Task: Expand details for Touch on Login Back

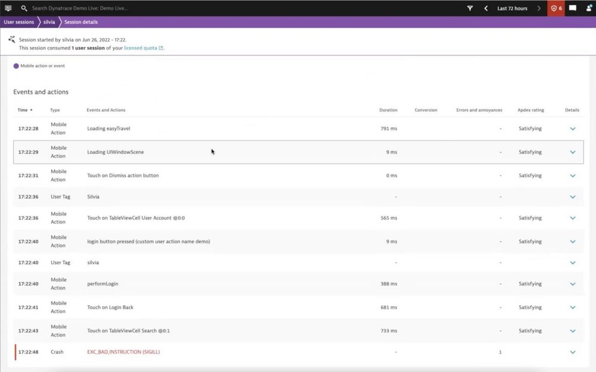Action: [572, 308]
